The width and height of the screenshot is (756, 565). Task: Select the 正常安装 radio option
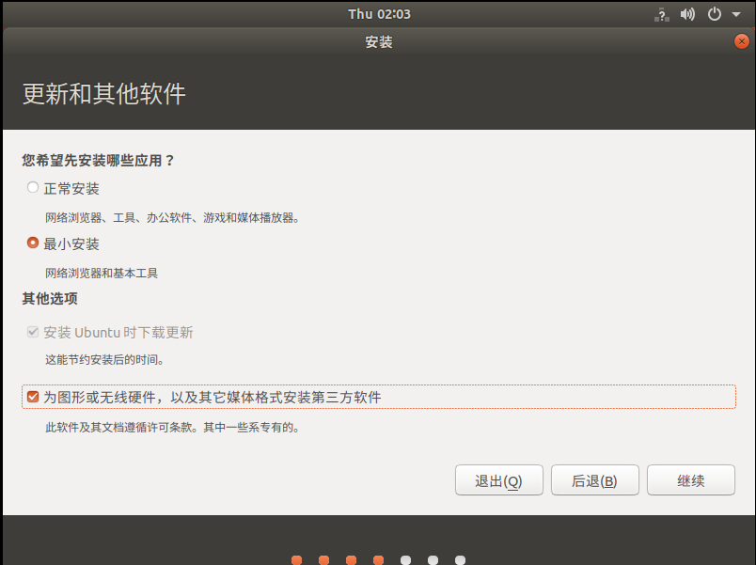33,187
